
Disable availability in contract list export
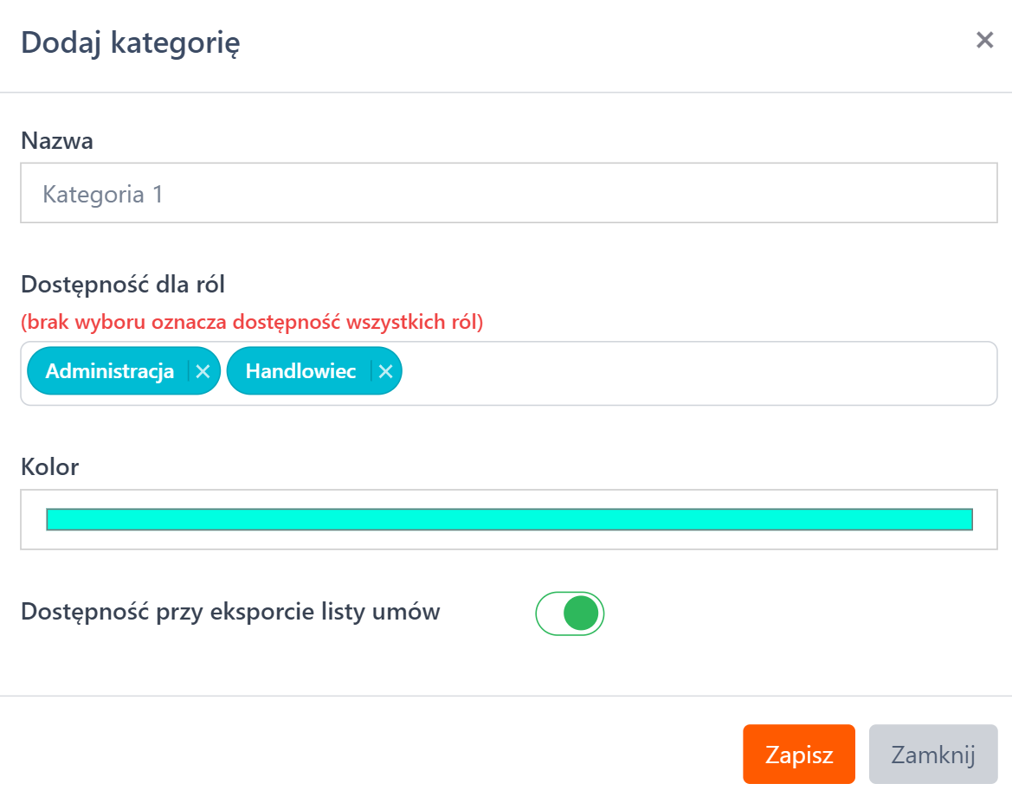pyautogui.click(x=570, y=613)
